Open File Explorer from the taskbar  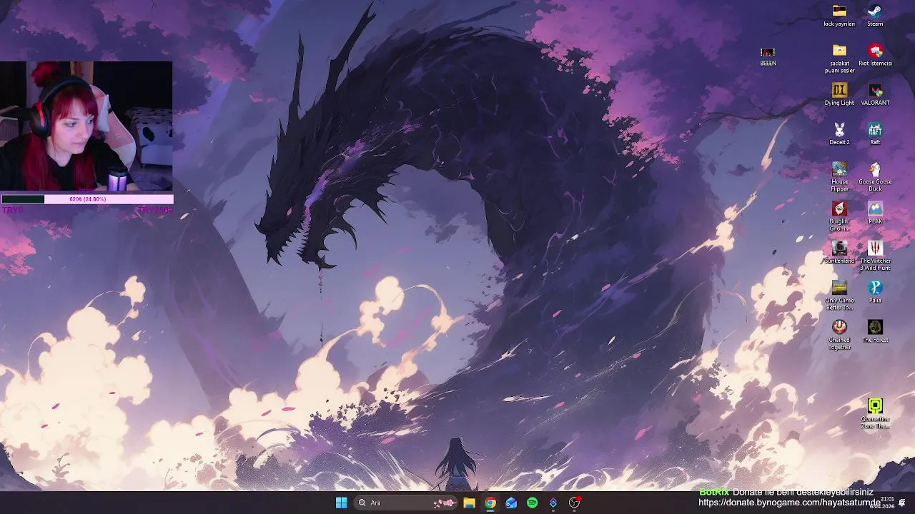(469, 503)
